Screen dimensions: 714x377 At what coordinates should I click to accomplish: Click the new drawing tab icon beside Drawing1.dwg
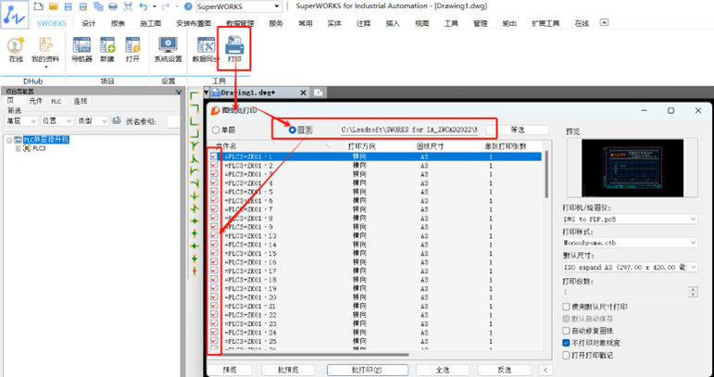click(x=319, y=93)
